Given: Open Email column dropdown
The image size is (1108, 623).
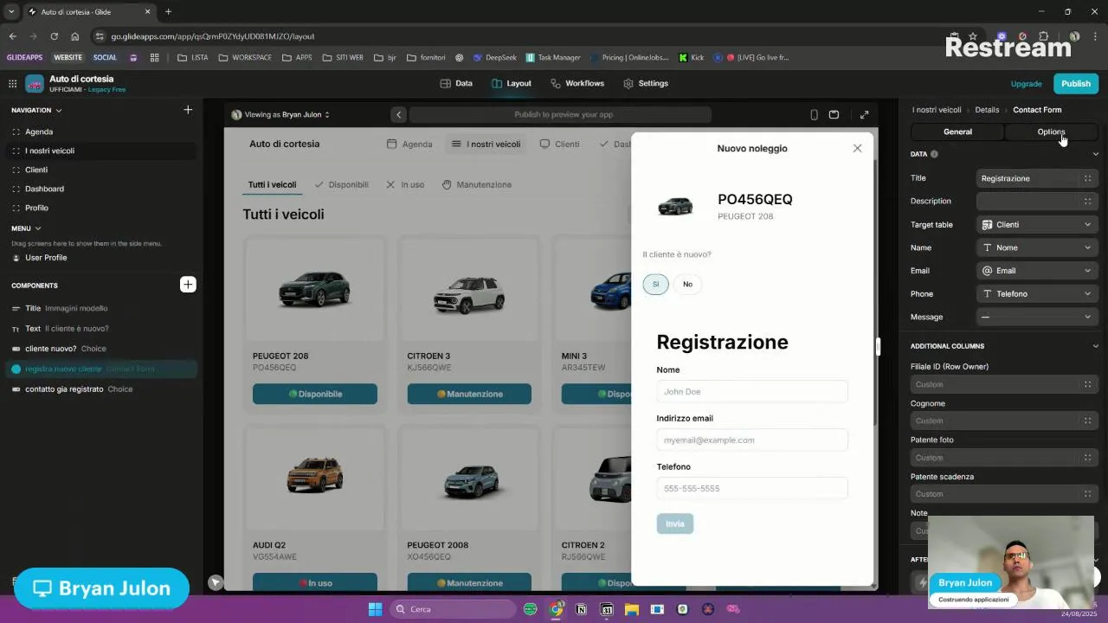Looking at the screenshot, I should click(1037, 271).
